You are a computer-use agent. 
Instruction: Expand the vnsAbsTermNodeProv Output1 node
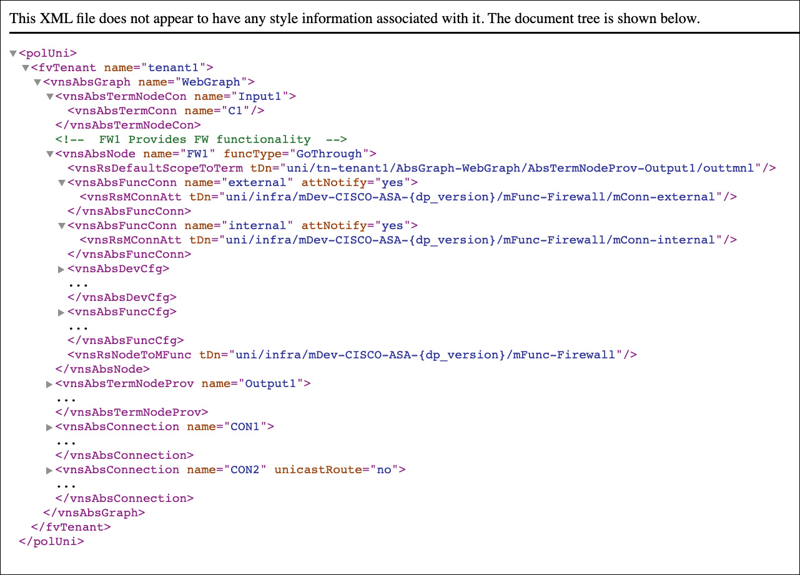pos(50,384)
